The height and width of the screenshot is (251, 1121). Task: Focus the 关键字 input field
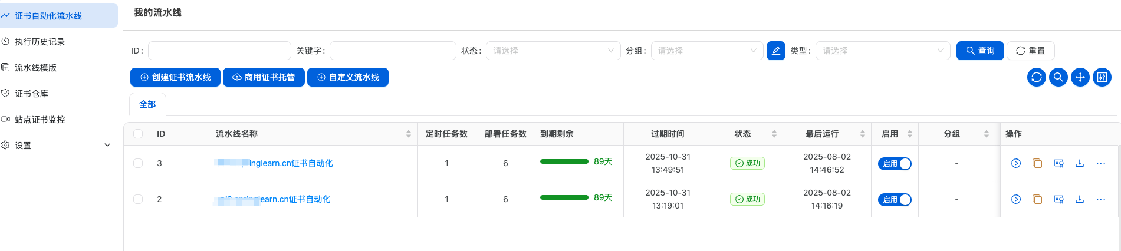point(393,51)
